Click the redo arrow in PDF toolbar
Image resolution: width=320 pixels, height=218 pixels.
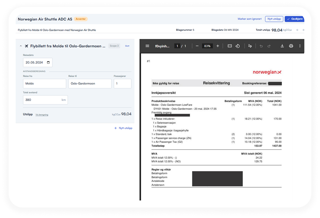pos(269,46)
